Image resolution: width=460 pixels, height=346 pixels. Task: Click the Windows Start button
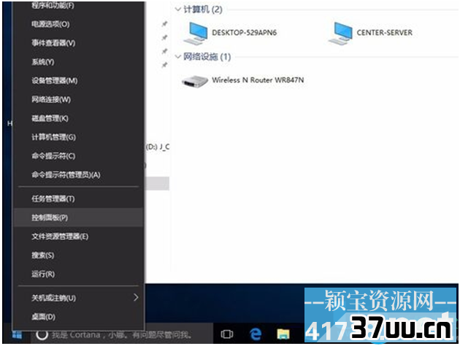point(17,334)
